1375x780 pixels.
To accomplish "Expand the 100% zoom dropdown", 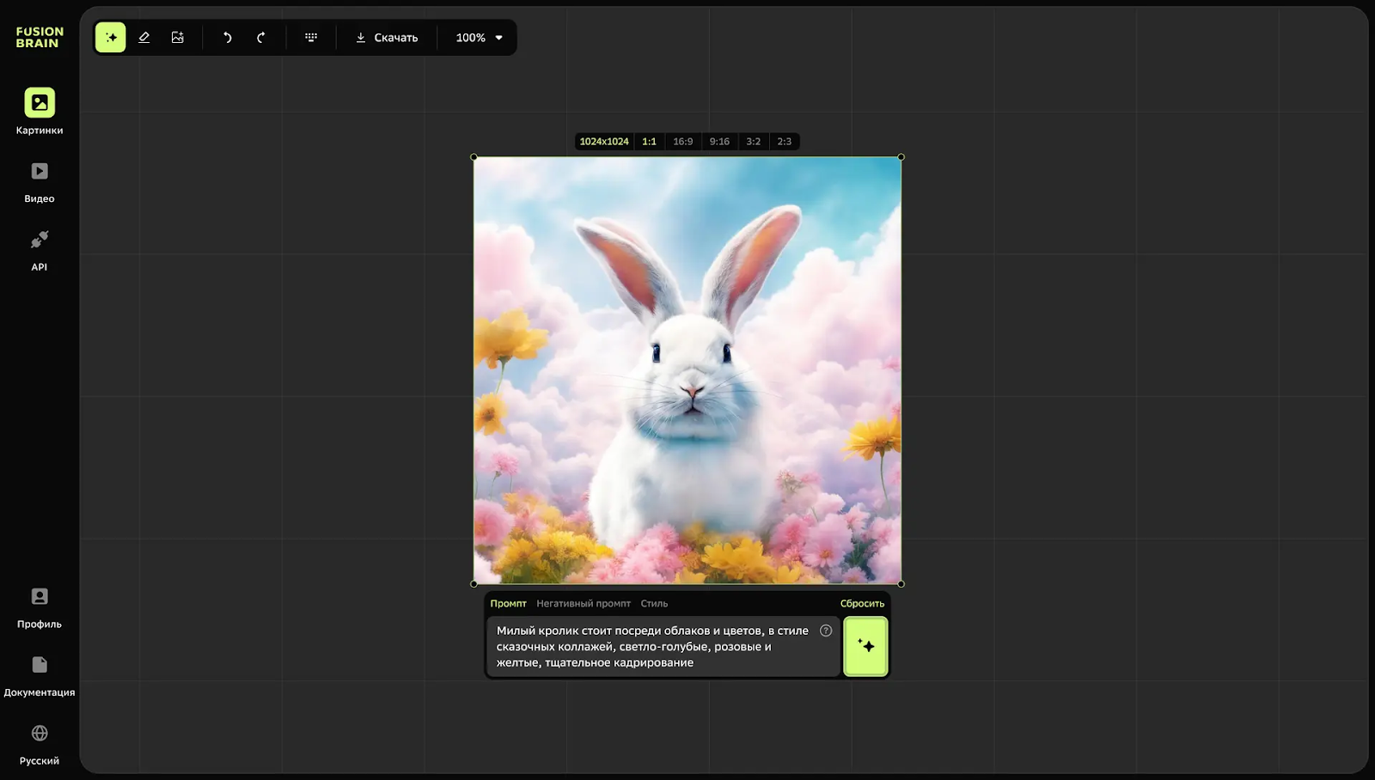I will (480, 38).
